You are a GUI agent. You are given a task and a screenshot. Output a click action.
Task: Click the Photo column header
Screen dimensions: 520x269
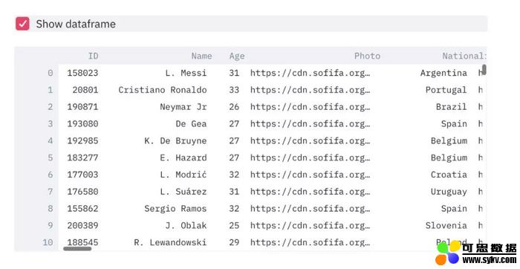[367, 56]
